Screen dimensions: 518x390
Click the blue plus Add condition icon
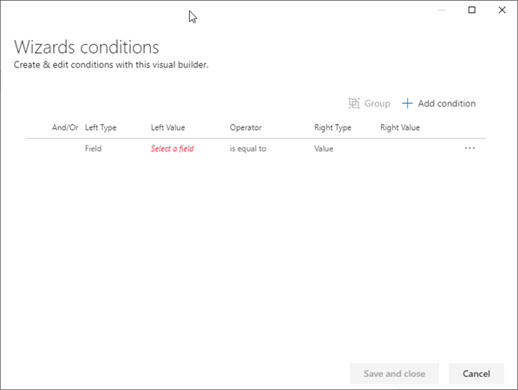[407, 103]
